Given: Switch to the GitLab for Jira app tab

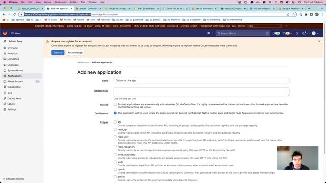Looking at the screenshot, I should pos(118,8).
